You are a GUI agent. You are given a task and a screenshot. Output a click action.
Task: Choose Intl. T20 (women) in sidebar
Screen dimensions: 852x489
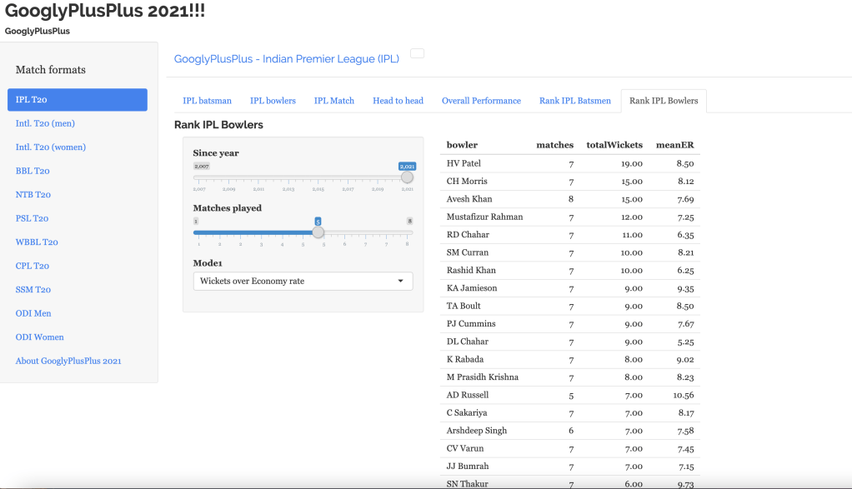click(x=51, y=147)
